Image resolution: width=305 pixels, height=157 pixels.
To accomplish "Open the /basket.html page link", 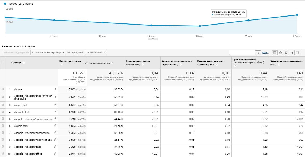I will (22, 112).
